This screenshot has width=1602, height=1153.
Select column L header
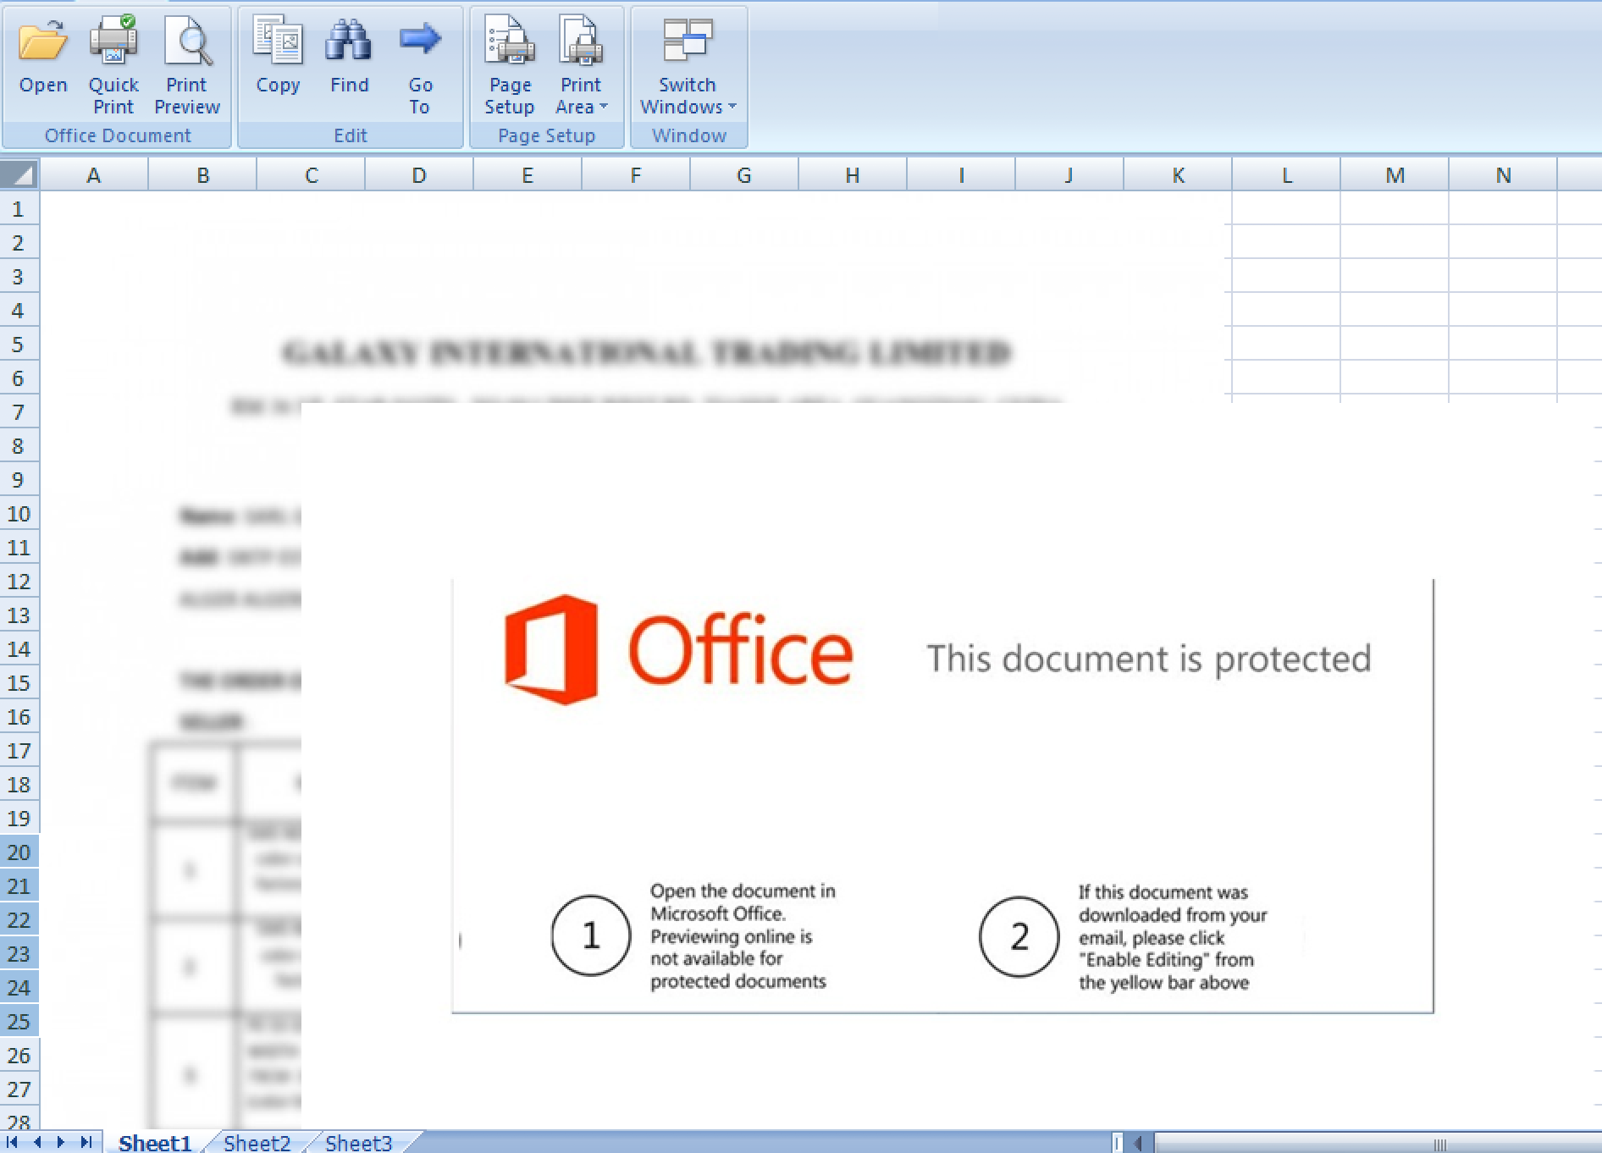point(1286,175)
